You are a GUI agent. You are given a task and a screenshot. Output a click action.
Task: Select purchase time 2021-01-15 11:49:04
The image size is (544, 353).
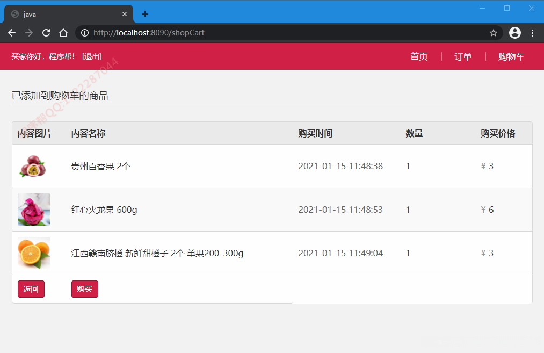pyautogui.click(x=340, y=253)
